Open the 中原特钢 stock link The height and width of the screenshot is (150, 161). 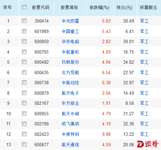pyautogui.click(x=70, y=134)
